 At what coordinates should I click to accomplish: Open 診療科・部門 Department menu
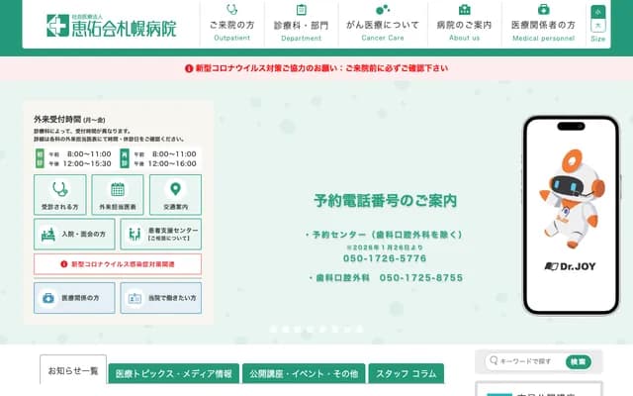click(x=301, y=25)
